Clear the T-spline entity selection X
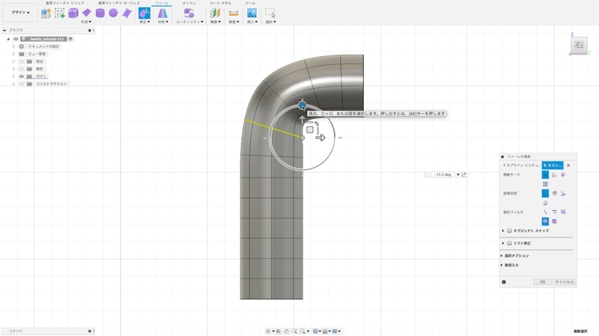 [568, 165]
